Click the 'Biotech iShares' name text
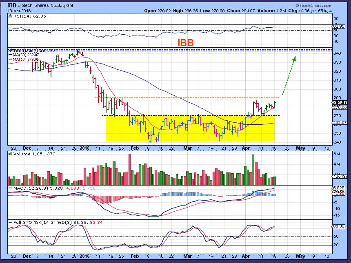The width and height of the screenshot is (351, 263). coord(33,5)
